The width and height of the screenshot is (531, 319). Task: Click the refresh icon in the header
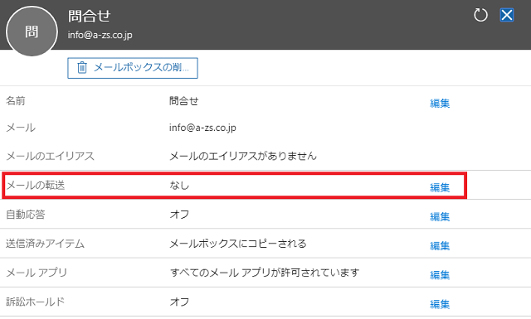pos(480,15)
